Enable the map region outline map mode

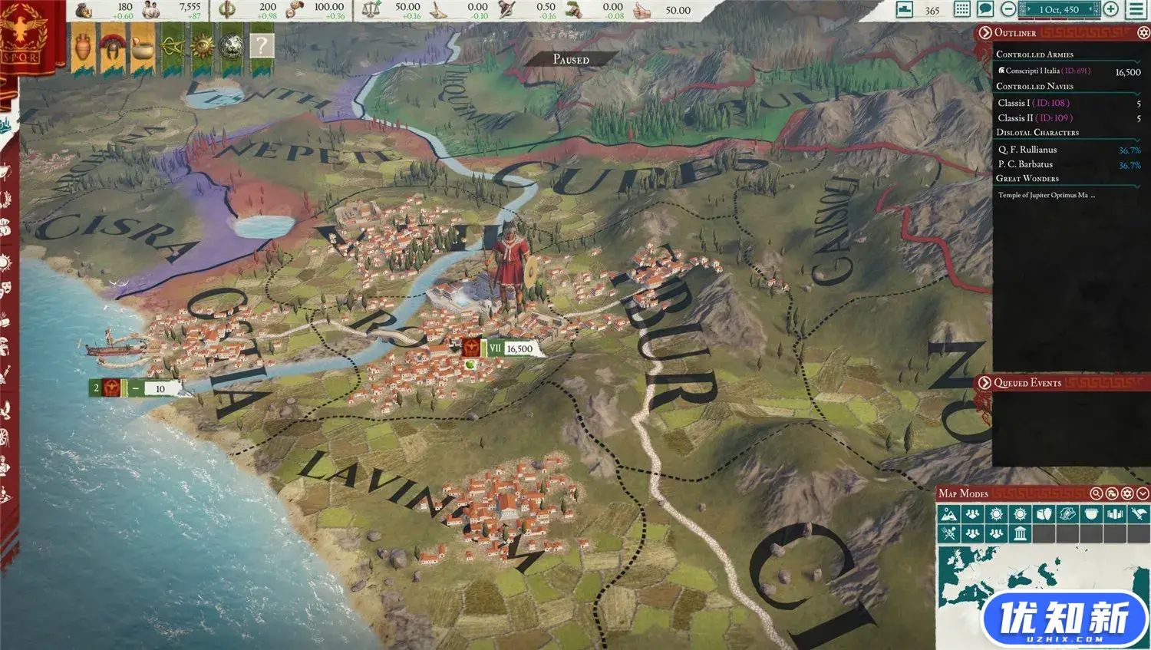click(x=1067, y=514)
